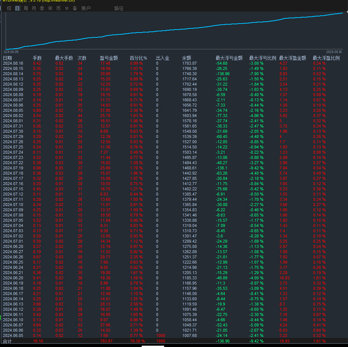Screen dimensions: 348x347
Task: Switch to the 月 monthly tab
Action: coord(34,8)
